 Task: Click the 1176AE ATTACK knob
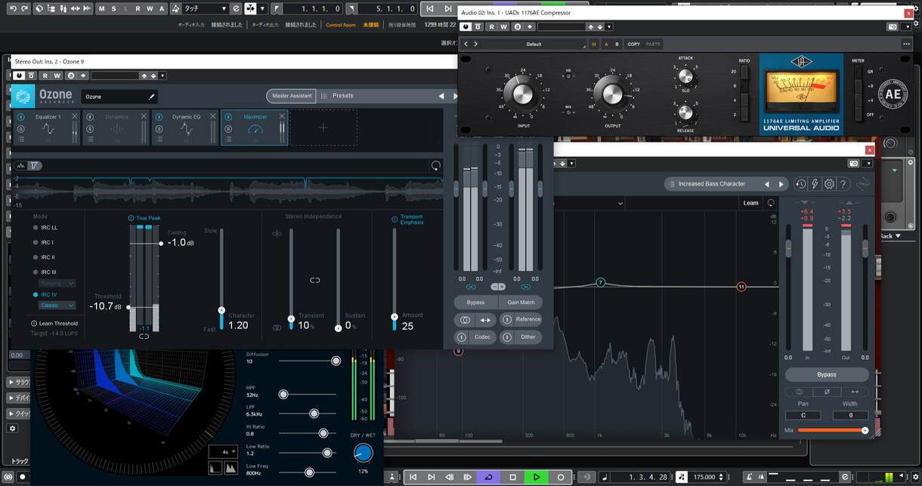pos(685,75)
